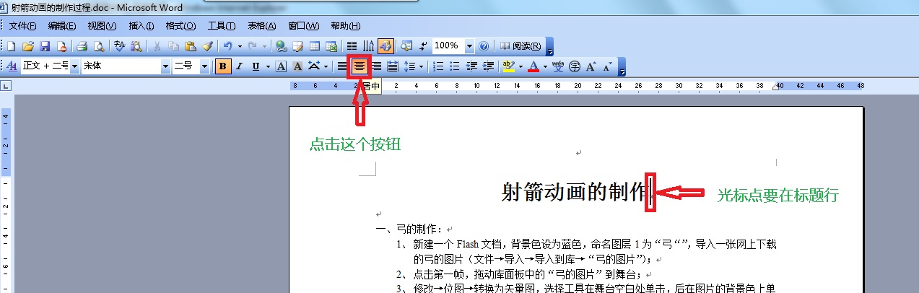The width and height of the screenshot is (919, 293).
Task: Toggle Bold formatting
Action: click(223, 66)
